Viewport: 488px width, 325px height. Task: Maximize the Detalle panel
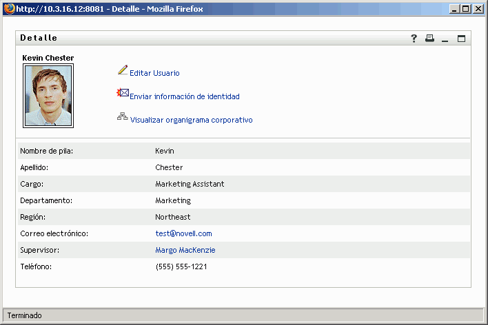pos(461,39)
